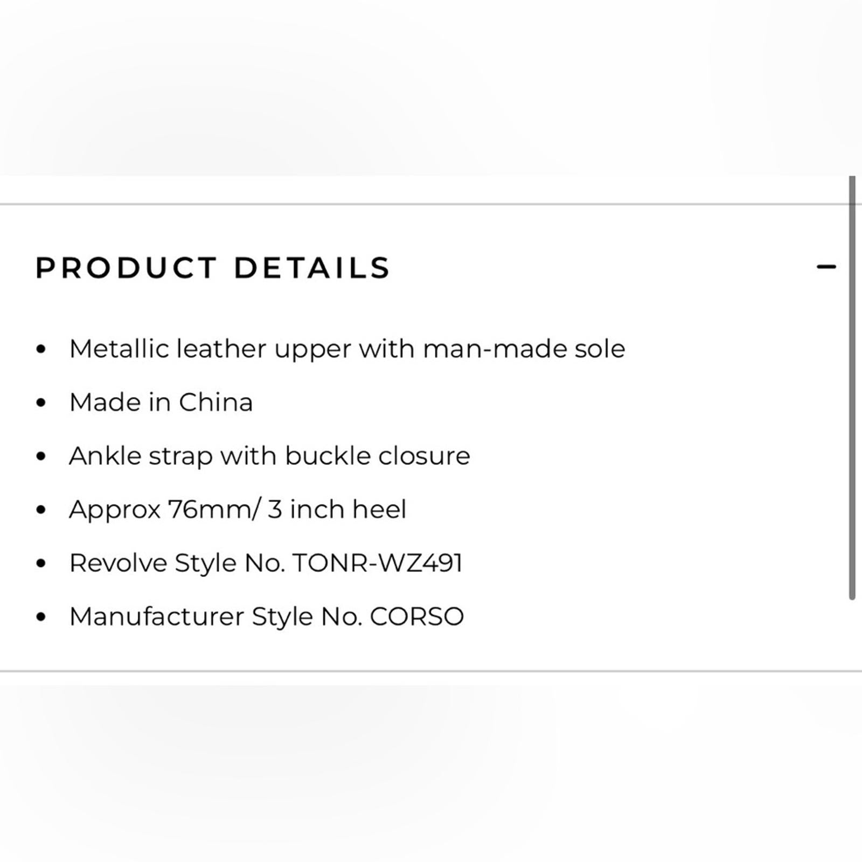Click the bullet dot beside Made in China
The height and width of the screenshot is (862, 862).
point(40,401)
